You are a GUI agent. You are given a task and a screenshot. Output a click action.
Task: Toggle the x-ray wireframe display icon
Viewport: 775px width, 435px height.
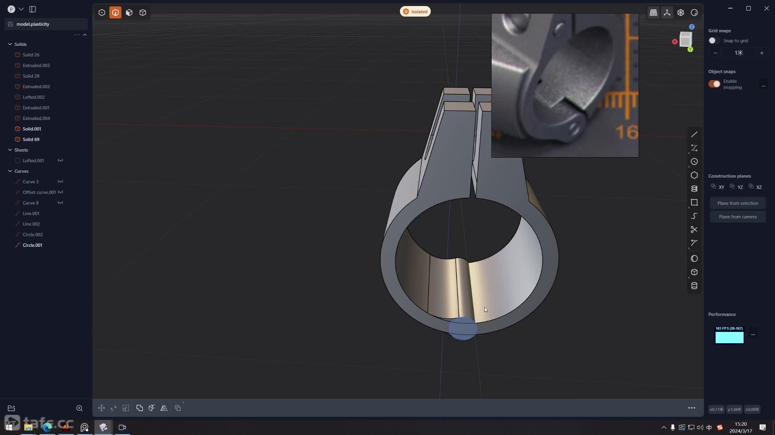[x=681, y=12]
